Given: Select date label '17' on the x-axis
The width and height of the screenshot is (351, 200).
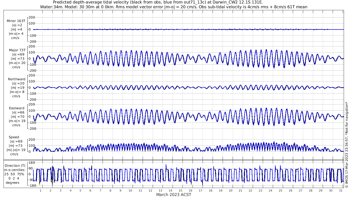Looking at the screenshot, I should click(201, 190).
